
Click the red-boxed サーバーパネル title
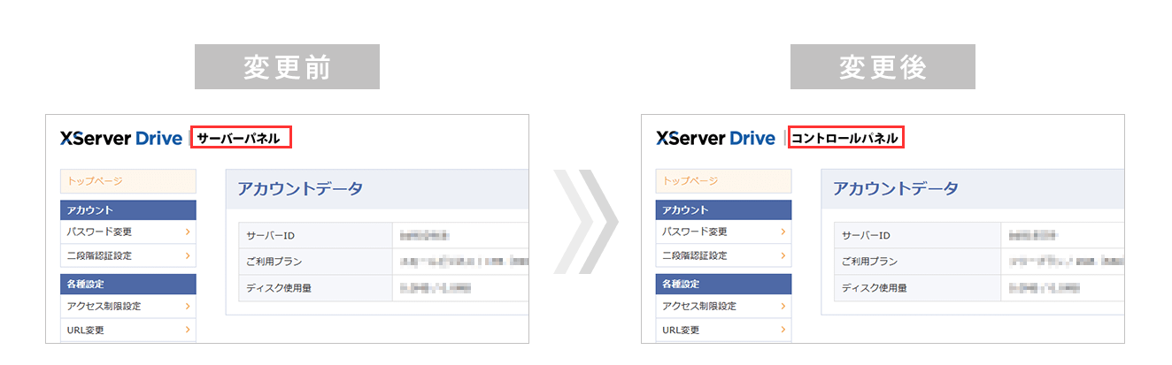(240, 139)
